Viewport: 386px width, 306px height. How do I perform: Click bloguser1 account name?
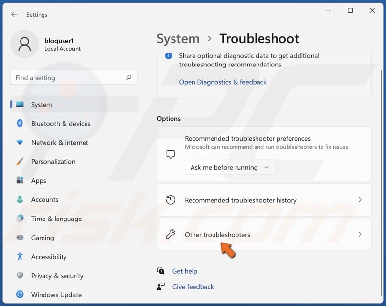click(x=59, y=41)
